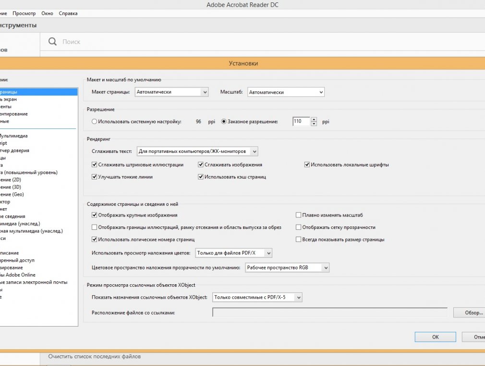Select 'Заказное разрешение' radio button

(x=224, y=122)
